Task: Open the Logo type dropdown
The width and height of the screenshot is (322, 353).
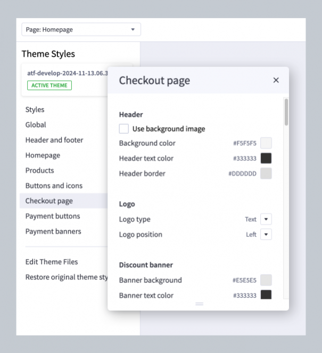Action: pos(266,219)
